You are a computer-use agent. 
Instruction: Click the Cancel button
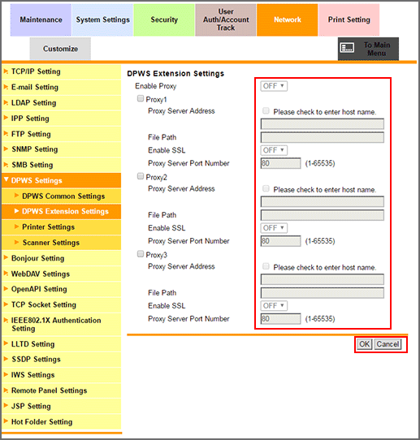click(x=388, y=344)
